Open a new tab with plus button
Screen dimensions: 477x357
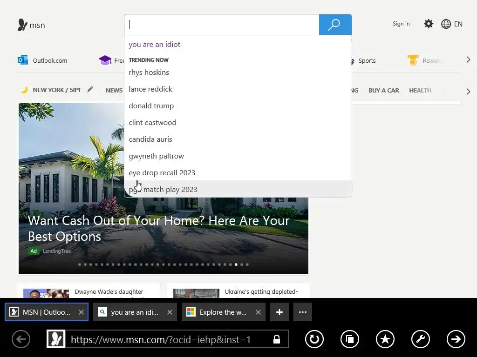pyautogui.click(x=279, y=312)
